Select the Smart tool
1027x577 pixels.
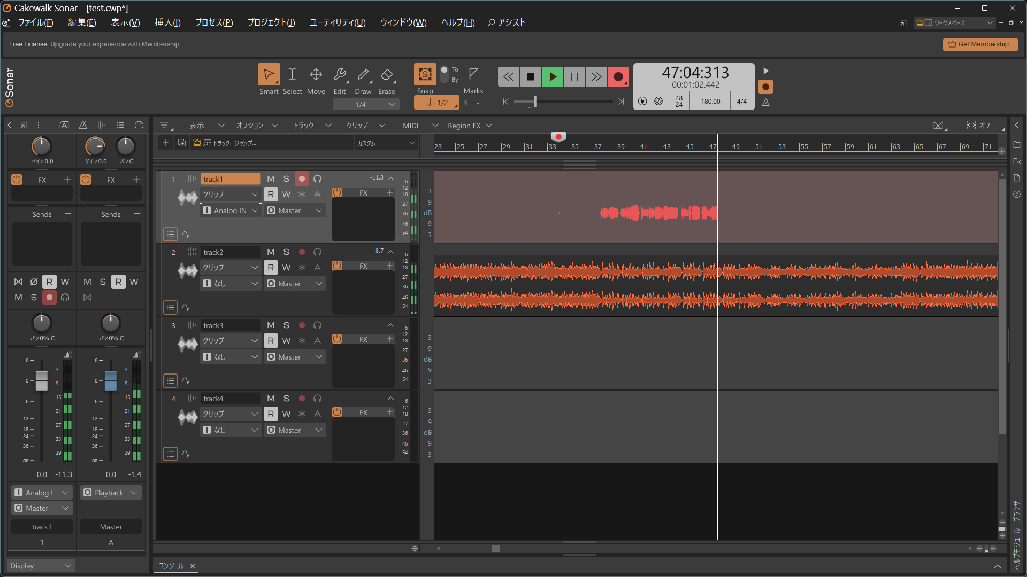269,75
